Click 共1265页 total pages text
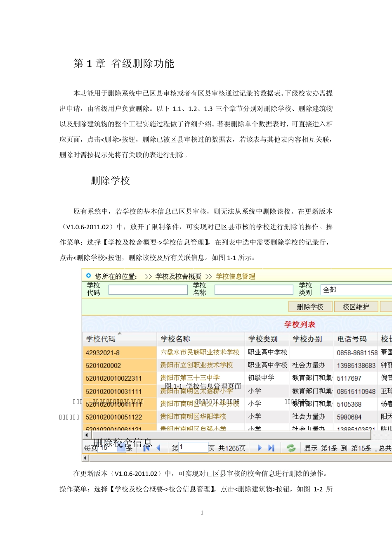392x555 pixels. tap(232, 448)
